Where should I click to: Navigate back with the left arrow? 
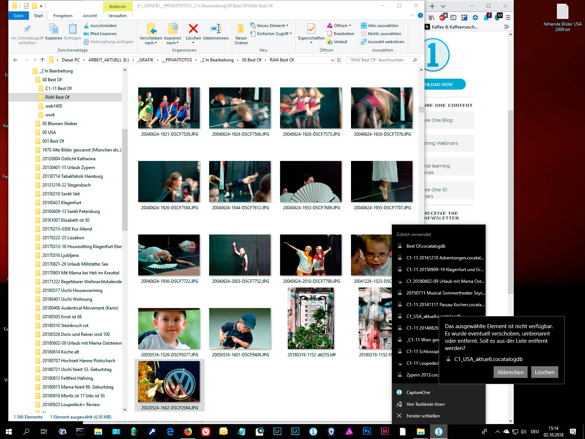coord(15,60)
